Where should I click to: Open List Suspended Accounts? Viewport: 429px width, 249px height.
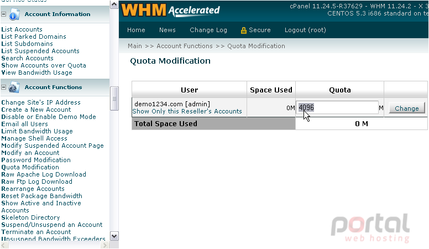(40, 51)
